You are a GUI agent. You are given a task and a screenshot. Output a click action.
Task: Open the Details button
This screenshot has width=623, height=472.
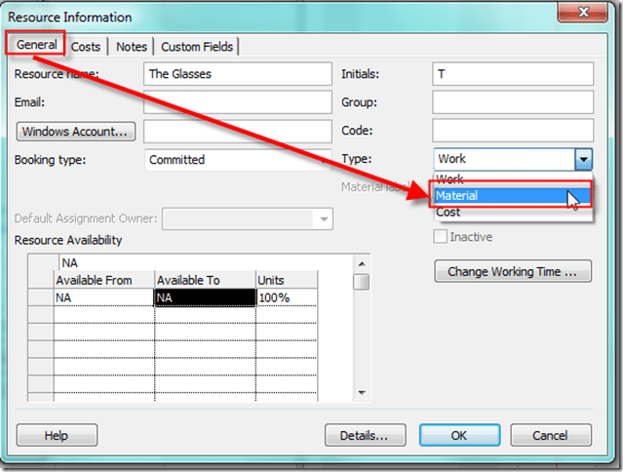(365, 436)
